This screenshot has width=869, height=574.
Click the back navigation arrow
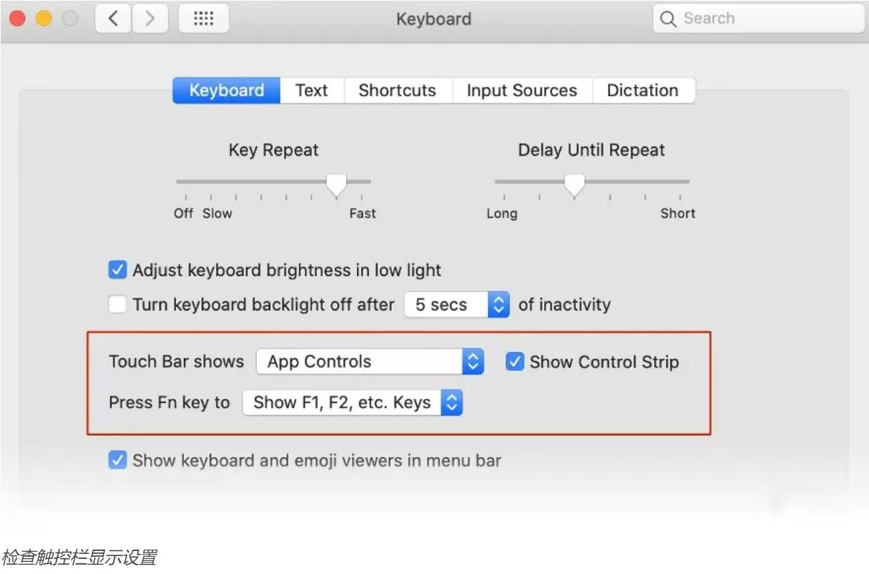pyautogui.click(x=113, y=19)
